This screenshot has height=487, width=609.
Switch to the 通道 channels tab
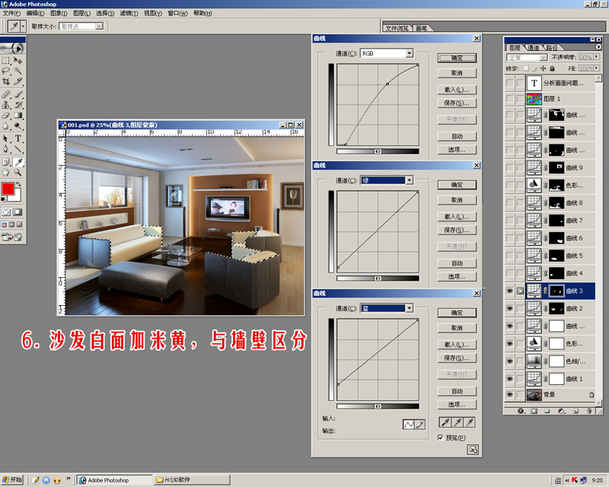click(x=534, y=47)
